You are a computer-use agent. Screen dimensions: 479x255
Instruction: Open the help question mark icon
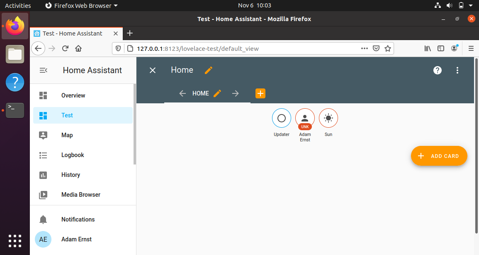(x=438, y=70)
